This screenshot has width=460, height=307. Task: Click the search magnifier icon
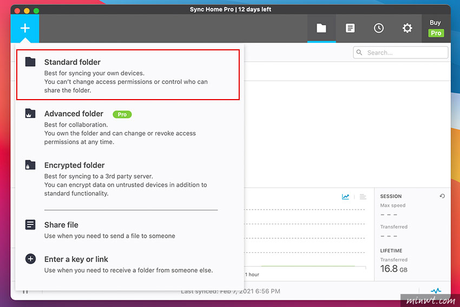point(359,52)
